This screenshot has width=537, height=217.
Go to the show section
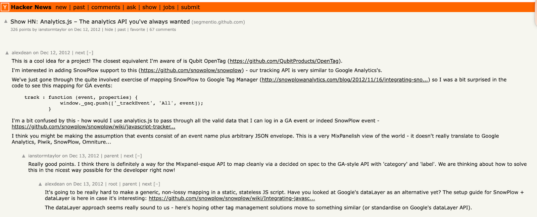tap(149, 7)
